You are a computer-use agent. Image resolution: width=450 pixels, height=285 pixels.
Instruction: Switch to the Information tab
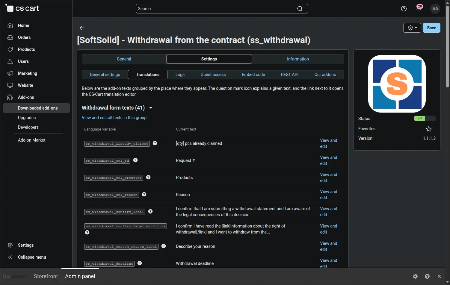pyautogui.click(x=298, y=59)
